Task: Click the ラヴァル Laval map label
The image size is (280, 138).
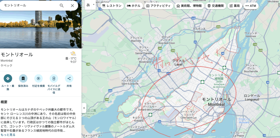Action: 178,62
